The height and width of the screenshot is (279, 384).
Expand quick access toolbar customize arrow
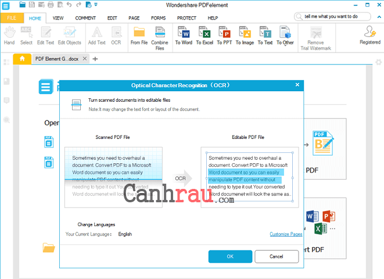pos(96,5)
